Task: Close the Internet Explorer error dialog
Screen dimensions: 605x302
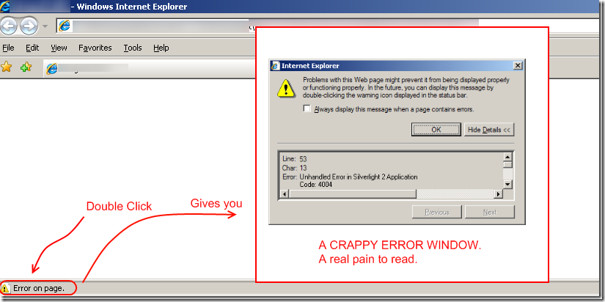Action: [x=518, y=65]
